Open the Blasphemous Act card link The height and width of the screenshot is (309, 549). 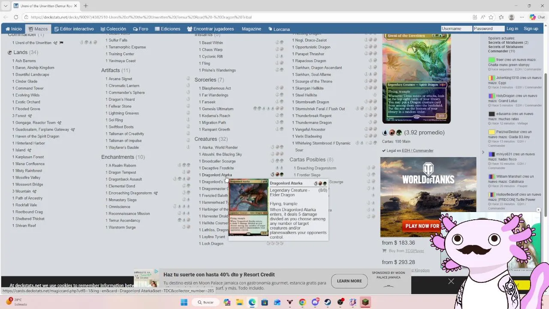(216, 88)
